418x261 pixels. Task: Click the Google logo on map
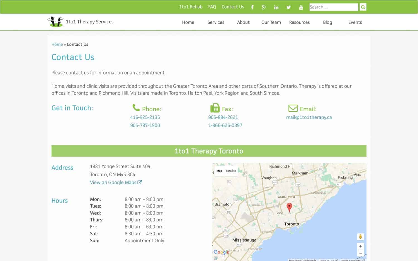[221, 252]
